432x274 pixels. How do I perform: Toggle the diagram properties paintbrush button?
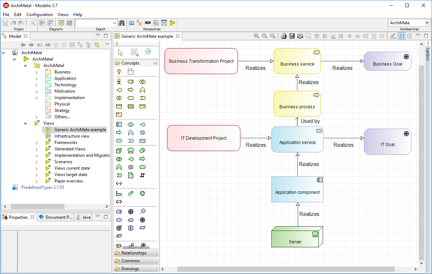click(392, 36)
